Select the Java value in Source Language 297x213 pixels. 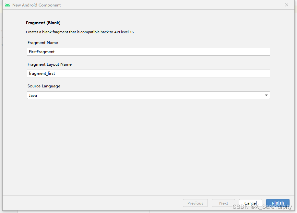click(x=33, y=95)
